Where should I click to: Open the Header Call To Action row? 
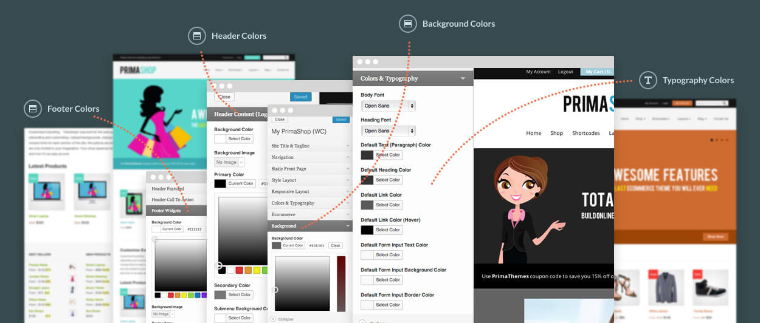(176, 200)
